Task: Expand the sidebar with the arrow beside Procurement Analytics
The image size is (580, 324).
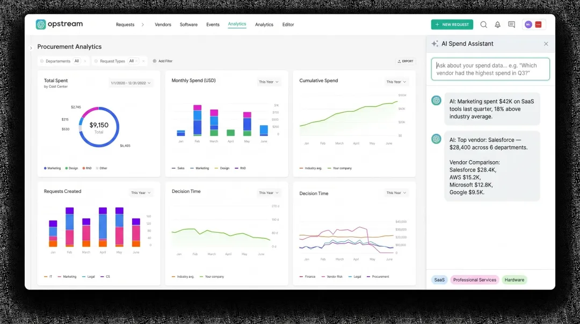Action: click(31, 48)
